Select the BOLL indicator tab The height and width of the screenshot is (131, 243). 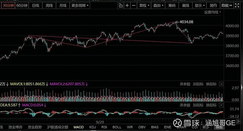(117, 127)
